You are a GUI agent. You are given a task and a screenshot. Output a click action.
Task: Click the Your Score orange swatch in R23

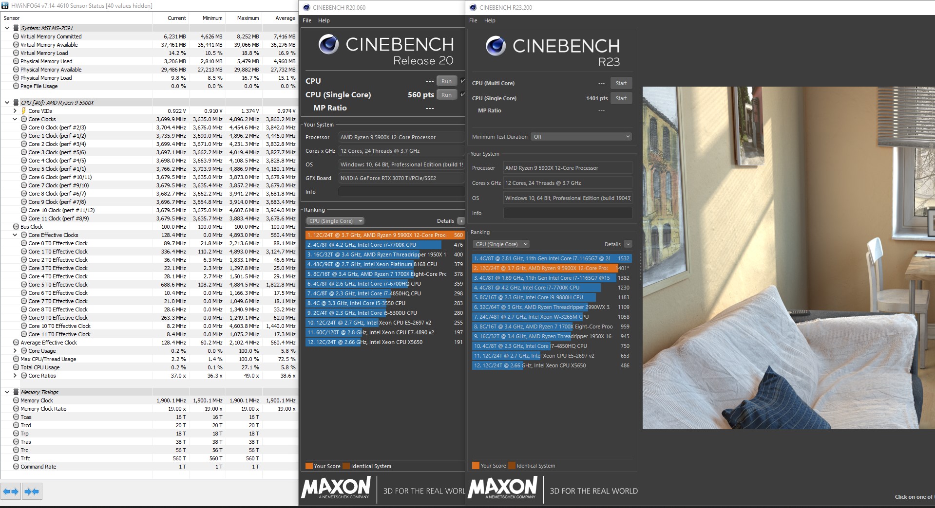point(476,466)
